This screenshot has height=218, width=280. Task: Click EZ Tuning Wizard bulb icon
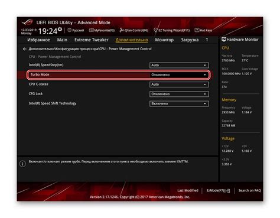[155, 30]
